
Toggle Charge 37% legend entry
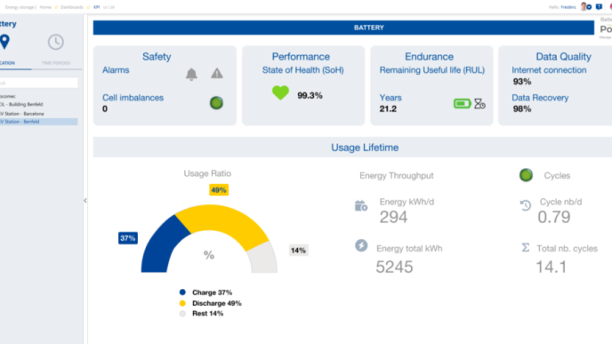205,292
